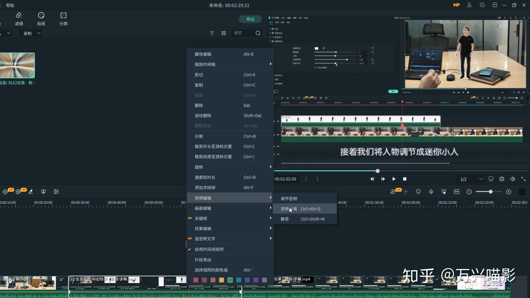Screen dimensions: 530x298
Task: Click the marker shield icon
Action: 418,191
